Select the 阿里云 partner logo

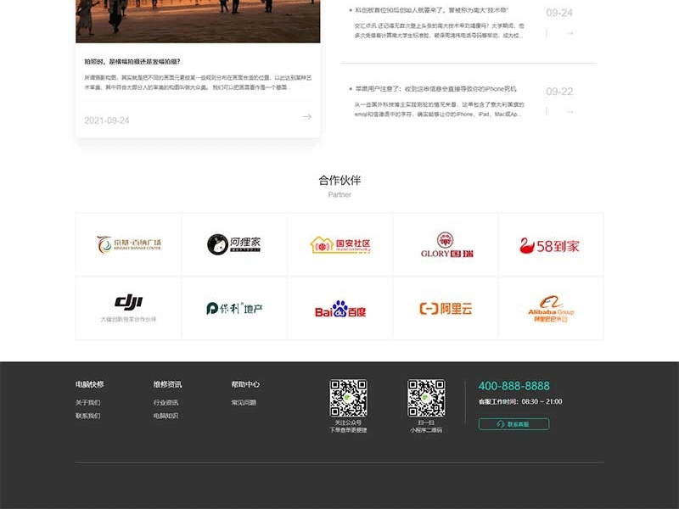coord(446,309)
